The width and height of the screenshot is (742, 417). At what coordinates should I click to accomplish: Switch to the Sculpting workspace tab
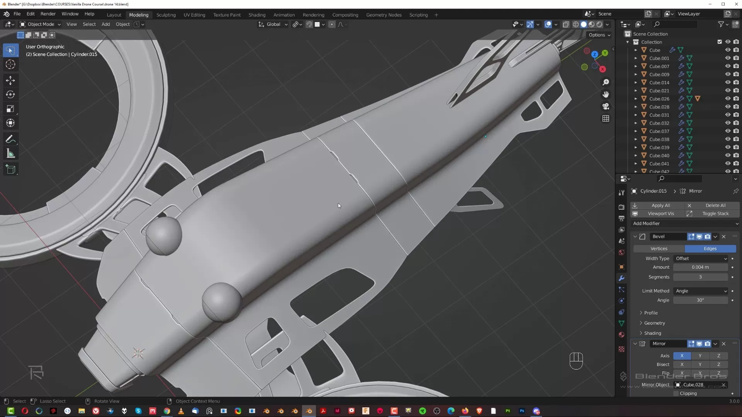(x=166, y=15)
